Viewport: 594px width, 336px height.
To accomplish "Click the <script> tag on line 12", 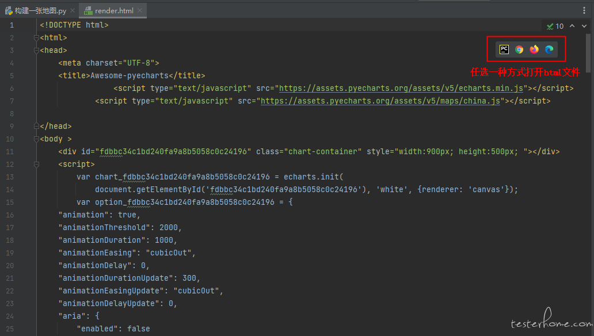I will [76, 165].
